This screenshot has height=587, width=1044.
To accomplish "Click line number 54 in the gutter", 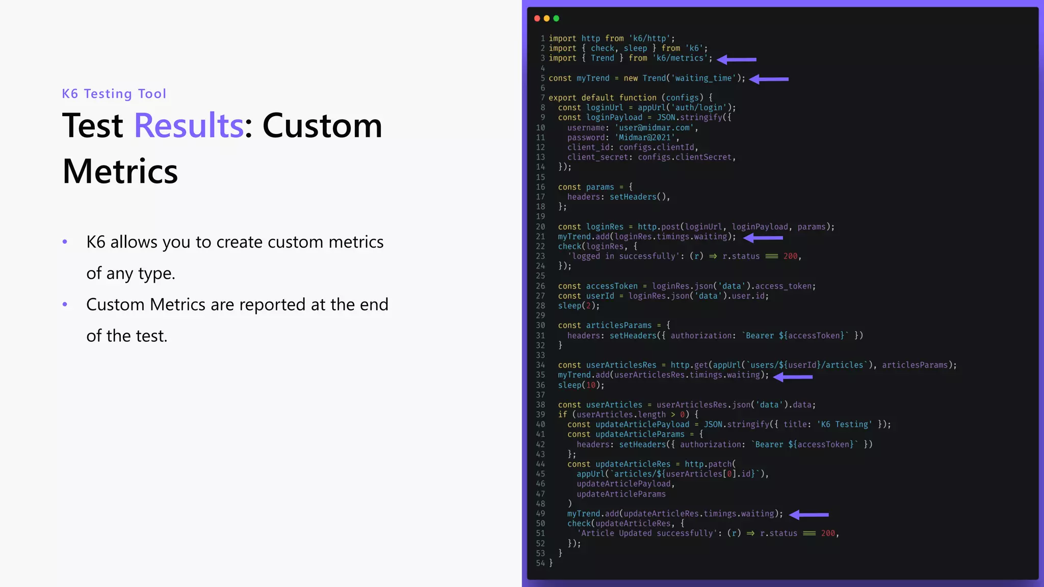I will (540, 564).
